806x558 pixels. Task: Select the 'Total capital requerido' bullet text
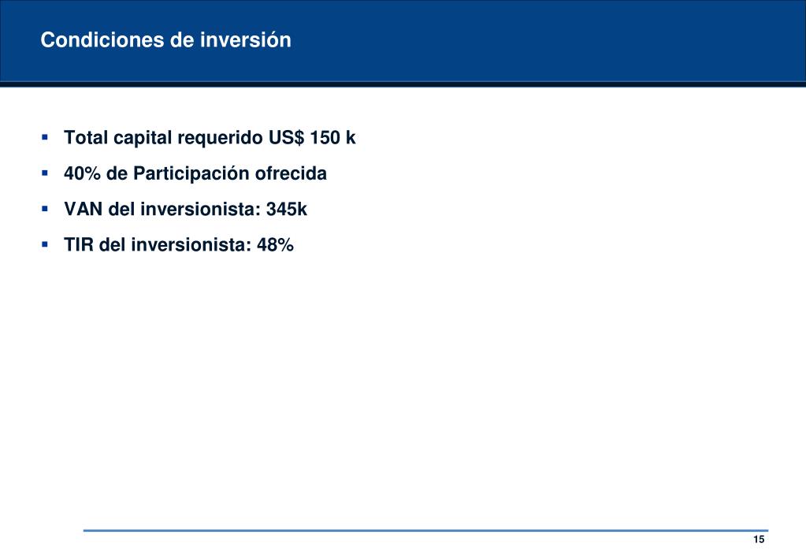(x=163, y=138)
